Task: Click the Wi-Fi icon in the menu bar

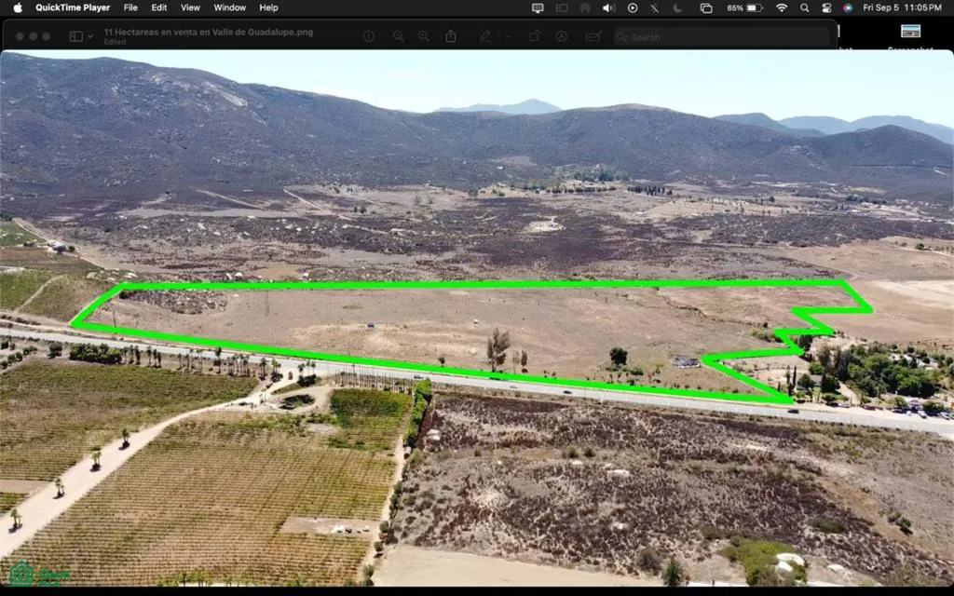Action: pos(781,7)
